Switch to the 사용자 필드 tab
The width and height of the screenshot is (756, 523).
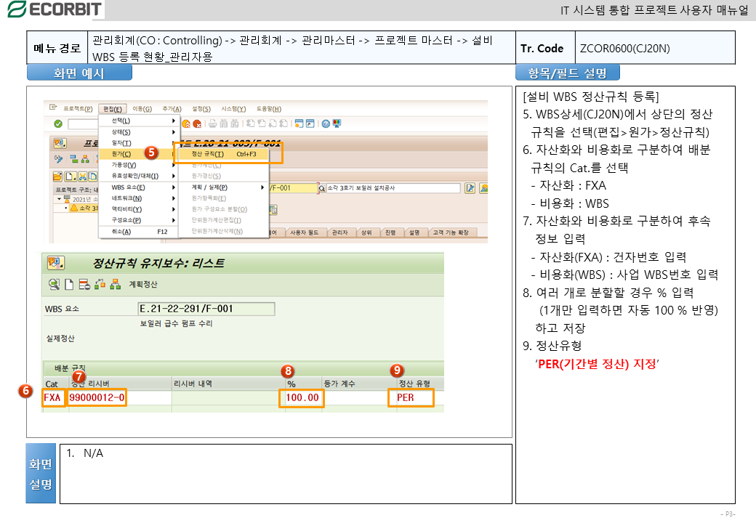(x=305, y=232)
